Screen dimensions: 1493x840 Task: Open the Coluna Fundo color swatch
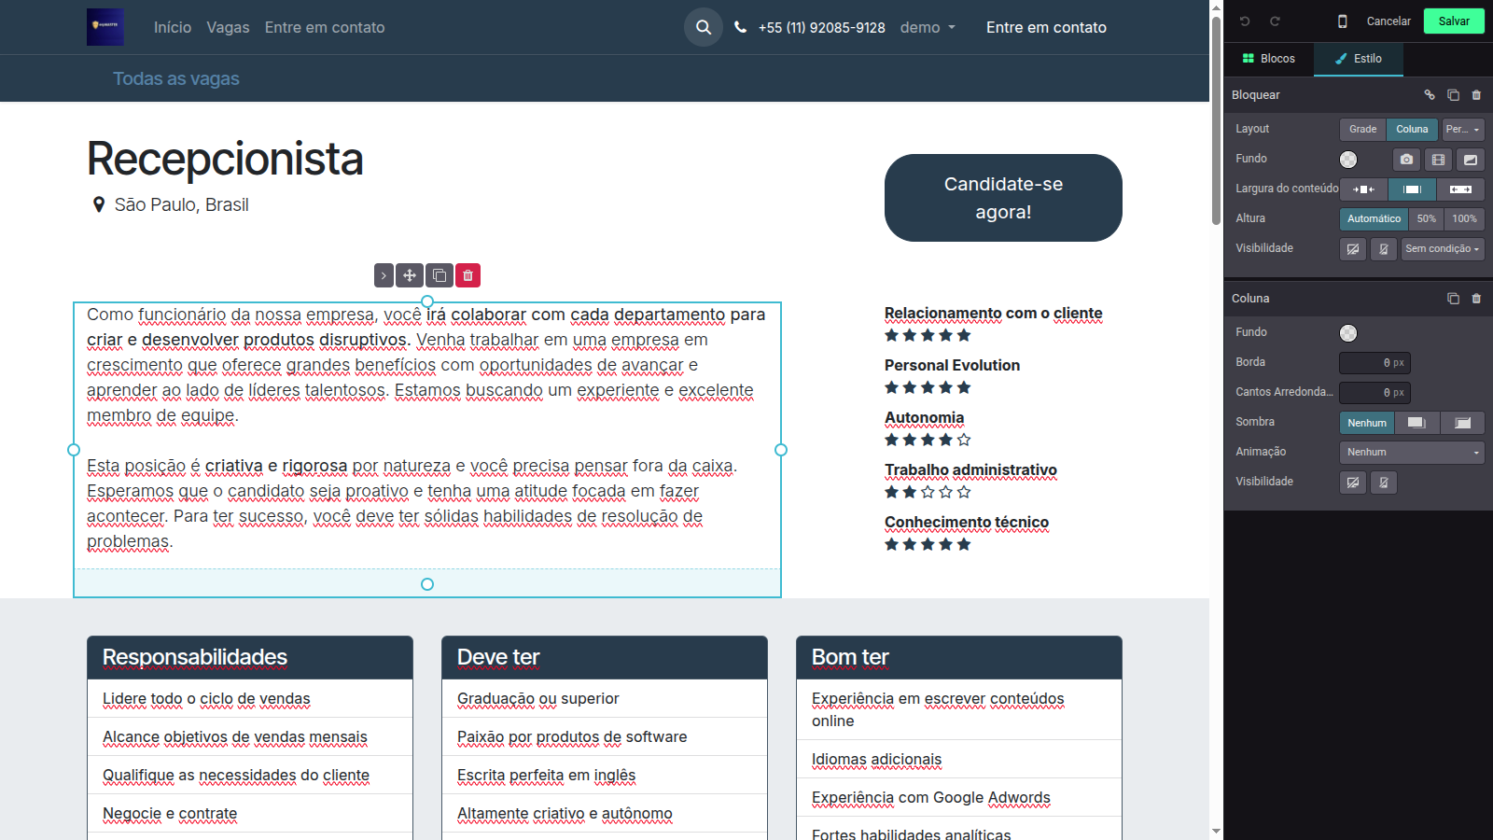(x=1348, y=333)
